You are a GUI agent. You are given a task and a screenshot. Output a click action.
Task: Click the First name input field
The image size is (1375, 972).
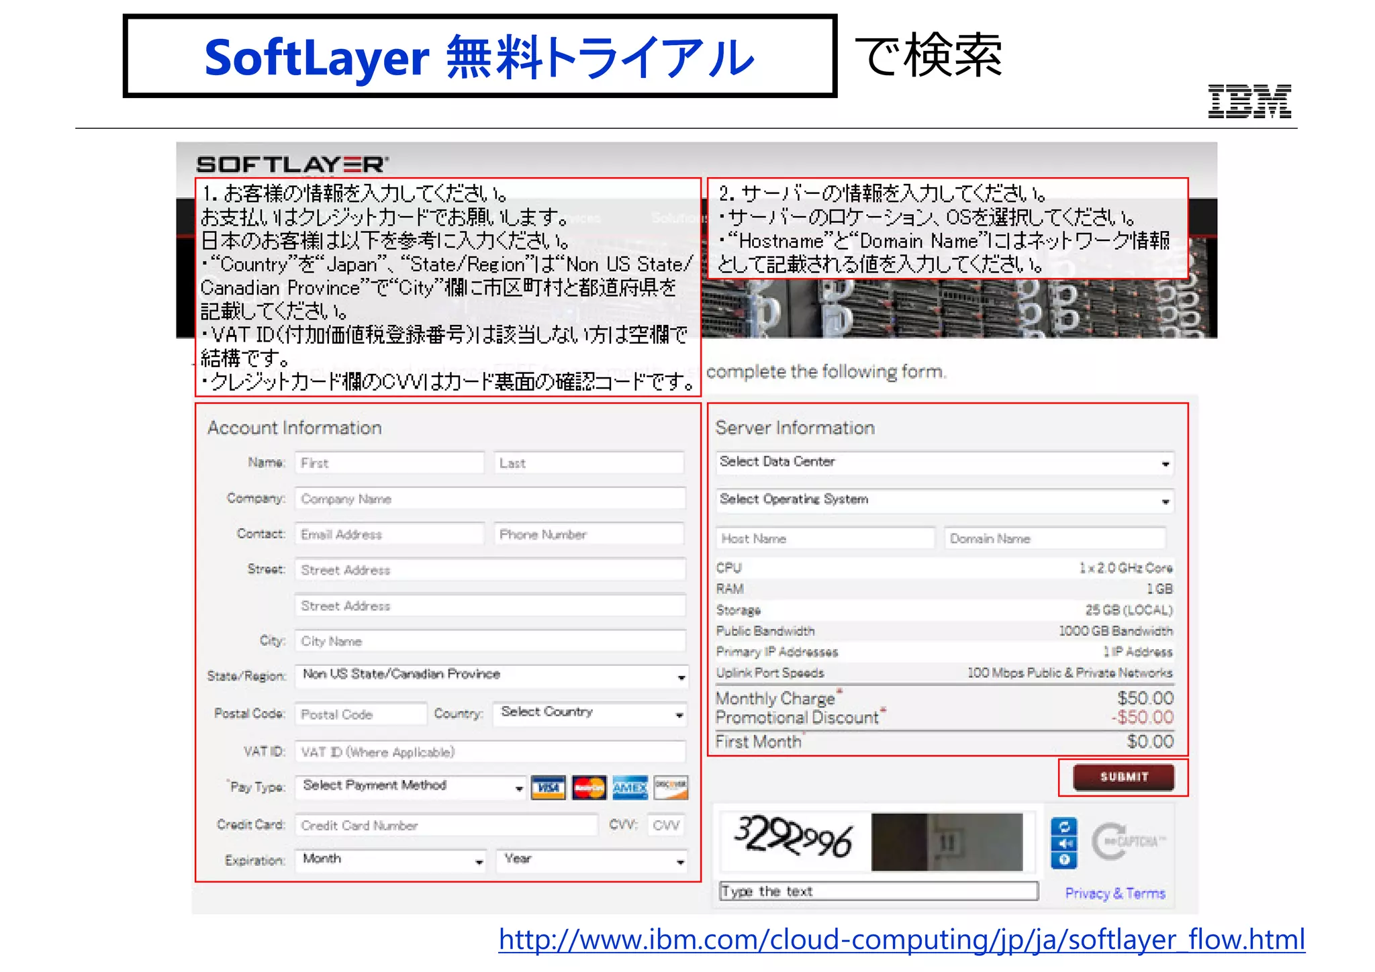point(389,463)
